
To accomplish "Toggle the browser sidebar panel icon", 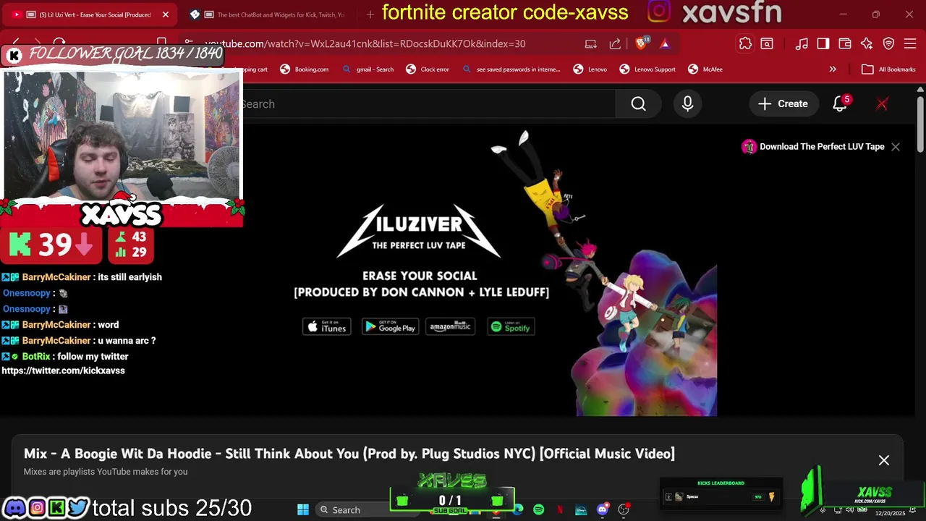I will click(x=823, y=44).
